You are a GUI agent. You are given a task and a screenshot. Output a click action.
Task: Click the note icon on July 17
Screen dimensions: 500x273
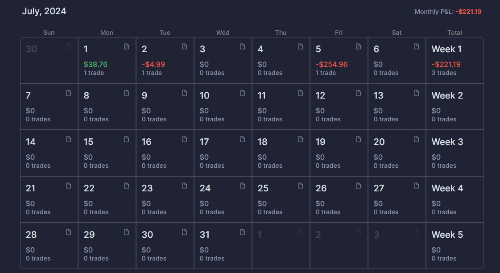coord(242,139)
